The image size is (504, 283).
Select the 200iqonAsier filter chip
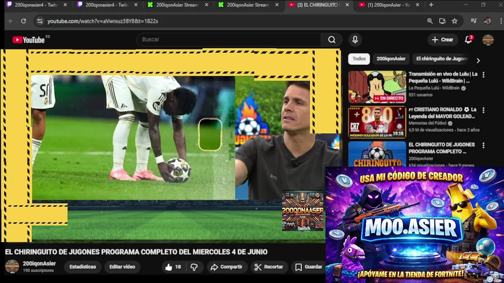[391, 59]
